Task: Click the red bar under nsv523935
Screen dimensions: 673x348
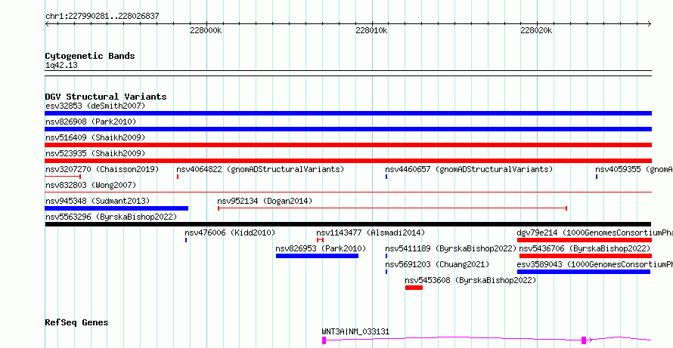Action: click(x=348, y=161)
